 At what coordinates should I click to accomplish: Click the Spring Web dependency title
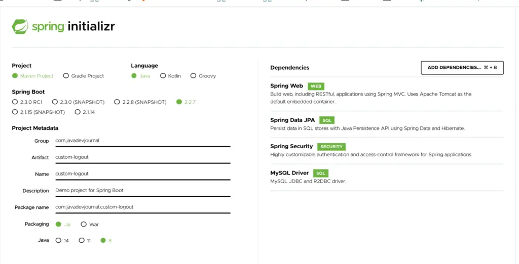pos(286,86)
